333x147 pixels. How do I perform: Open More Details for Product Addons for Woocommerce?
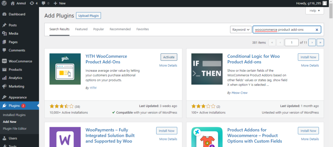click(310, 139)
